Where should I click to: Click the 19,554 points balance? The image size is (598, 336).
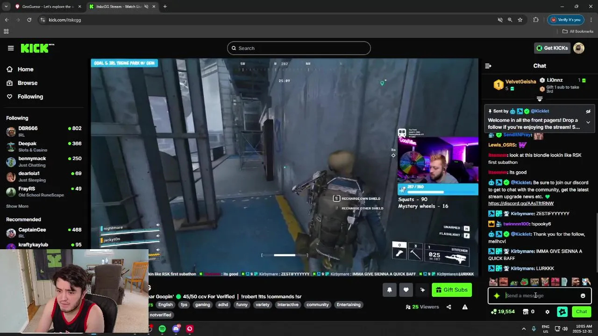[503, 312]
